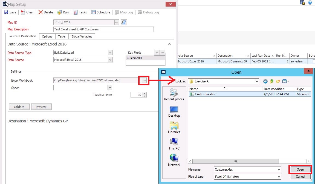The image size is (315, 184).
Task: Open Network in the places bar
Action: (x=174, y=160)
